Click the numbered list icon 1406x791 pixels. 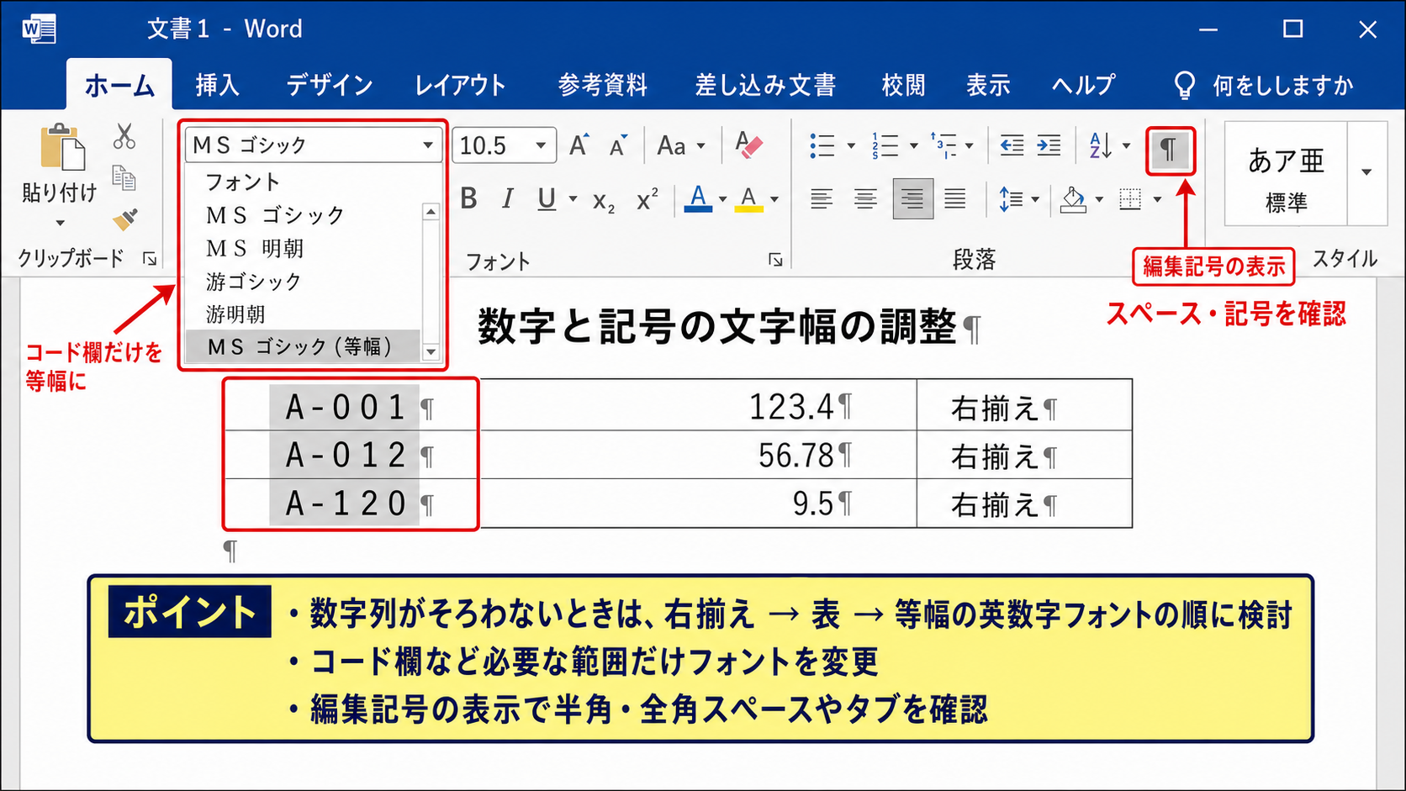tap(885, 145)
